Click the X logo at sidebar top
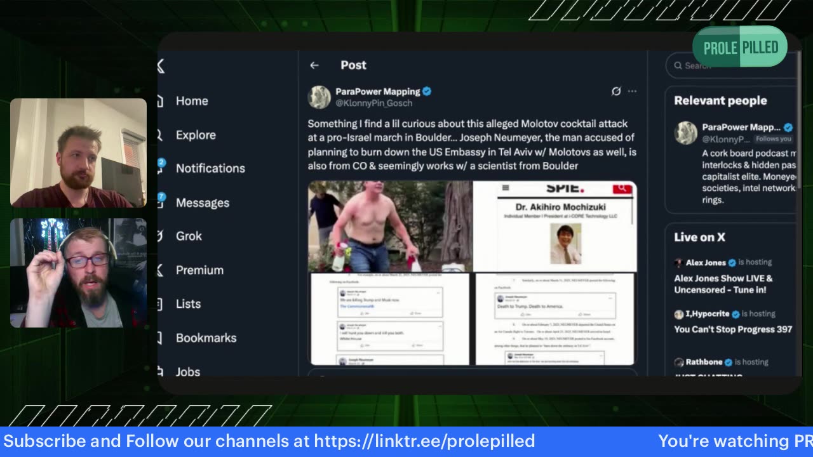The width and height of the screenshot is (813, 457). [161, 65]
